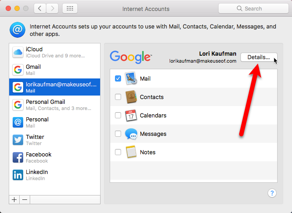
Task: Click the Facebook account name text
Action: (x=38, y=155)
